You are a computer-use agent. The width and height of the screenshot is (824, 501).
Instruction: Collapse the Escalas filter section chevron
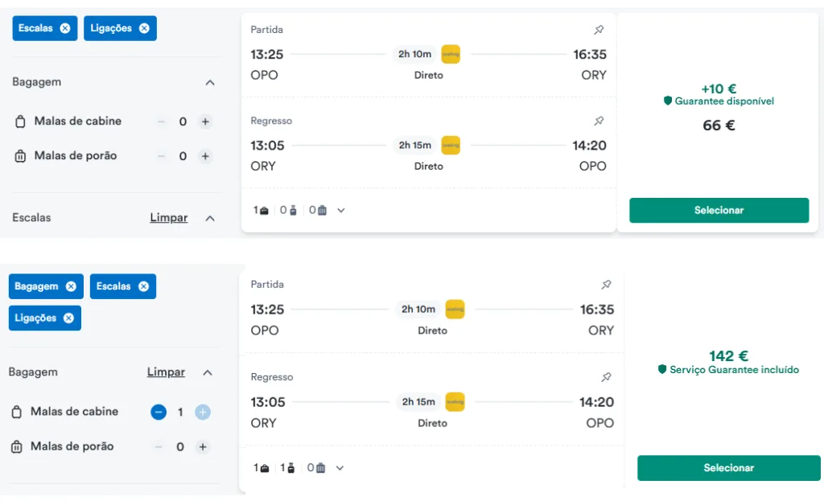(x=210, y=218)
